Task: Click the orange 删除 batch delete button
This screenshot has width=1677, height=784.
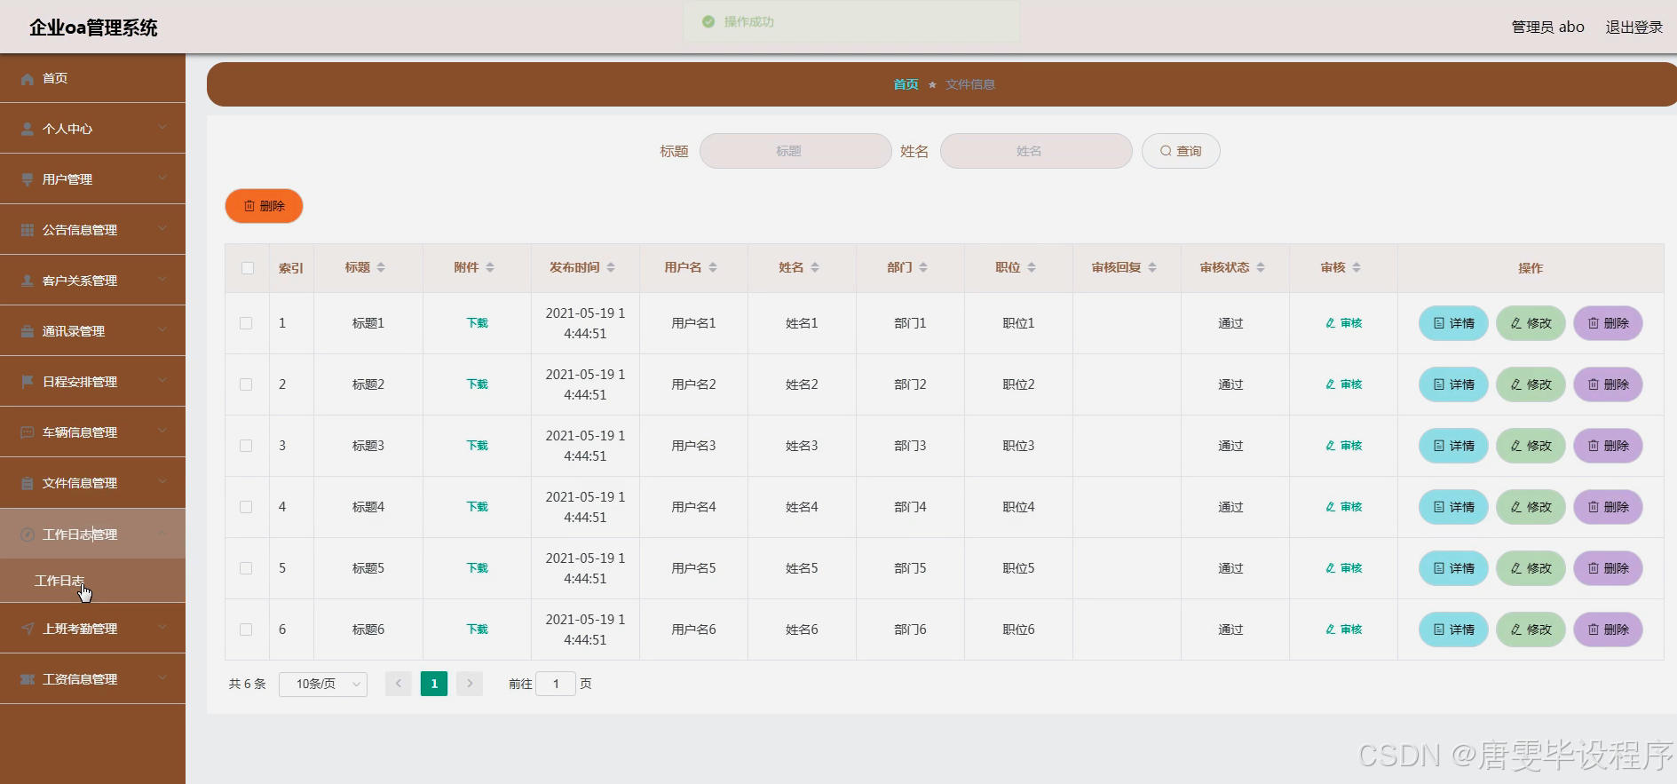Action: point(264,206)
